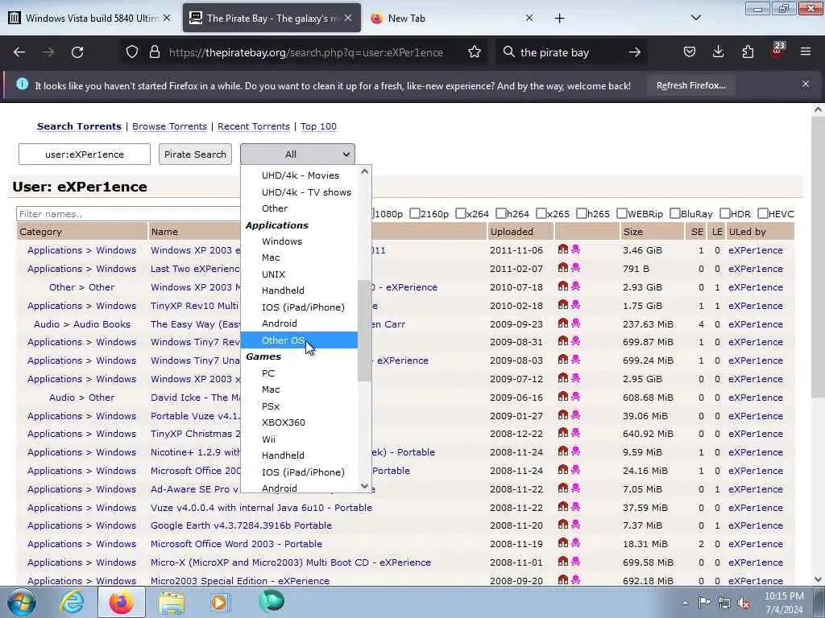Click the page vertical scrollbar thumb

pos(818,257)
